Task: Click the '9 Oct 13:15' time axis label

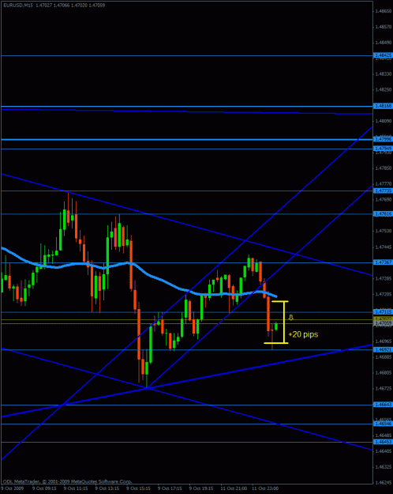Action: pos(108,488)
